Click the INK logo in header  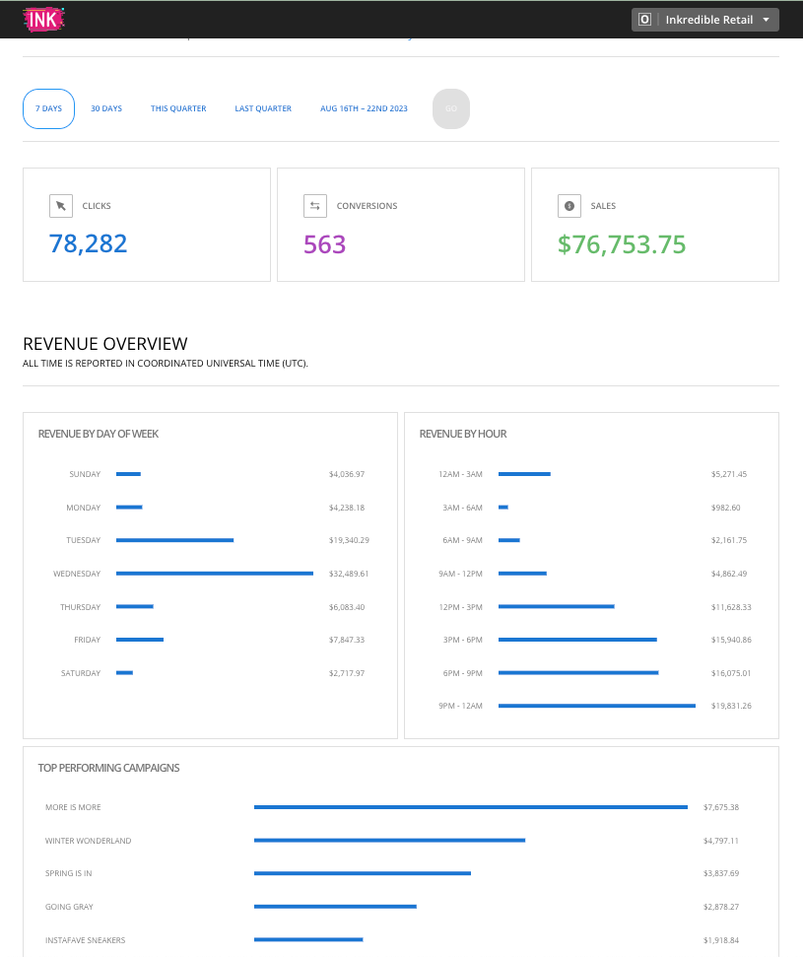(x=43, y=19)
